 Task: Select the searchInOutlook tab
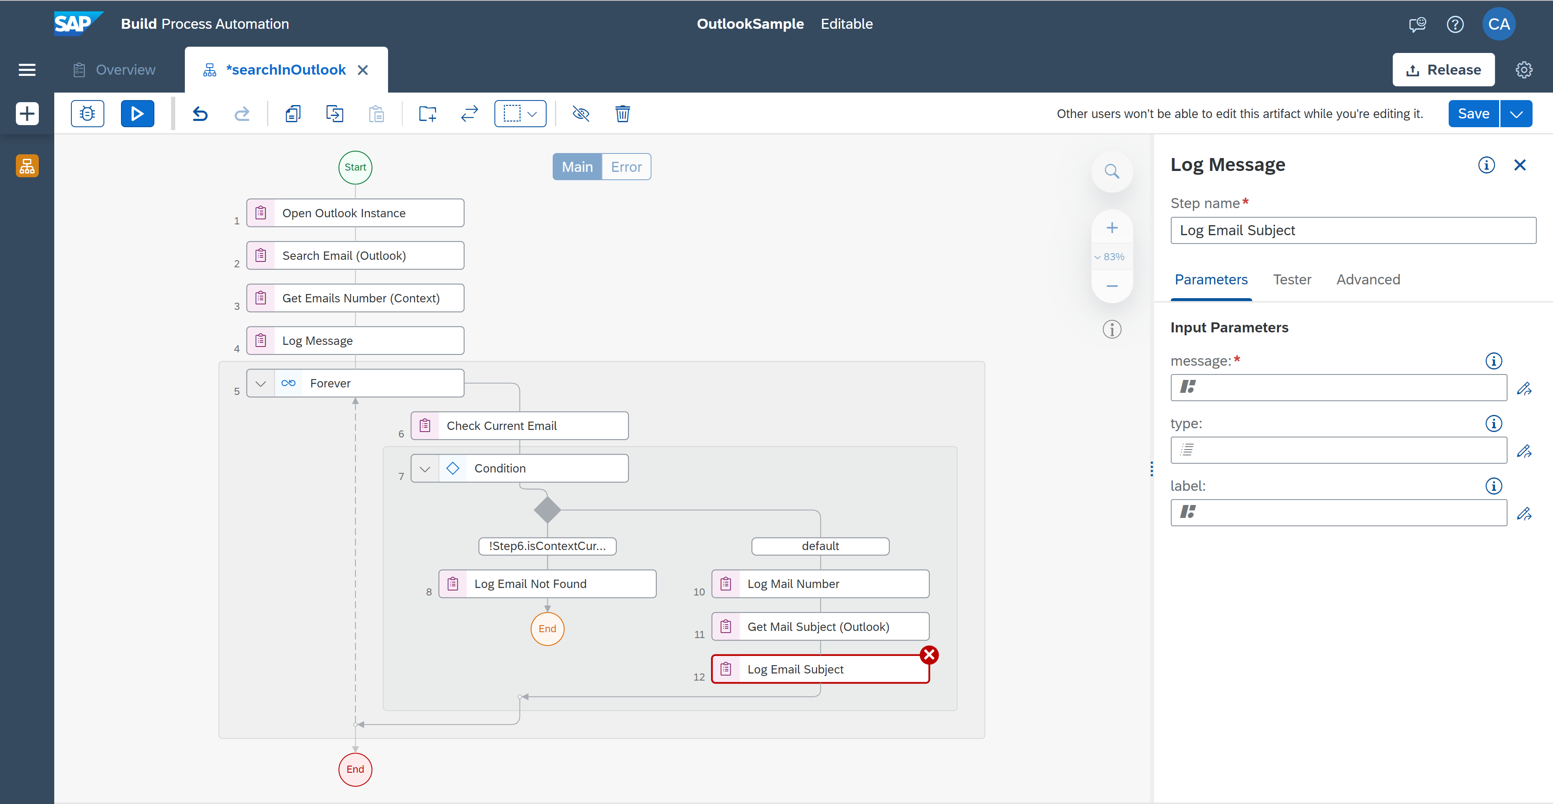click(286, 70)
